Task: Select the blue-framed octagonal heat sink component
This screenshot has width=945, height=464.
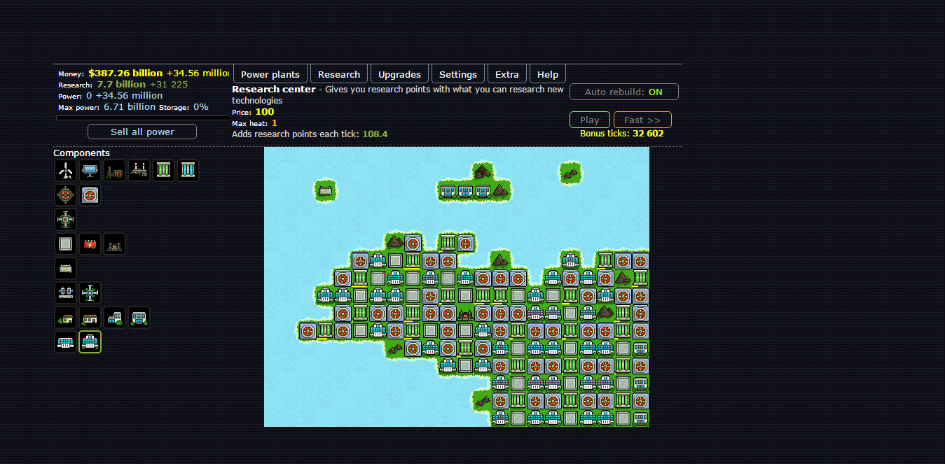Action: (x=90, y=195)
